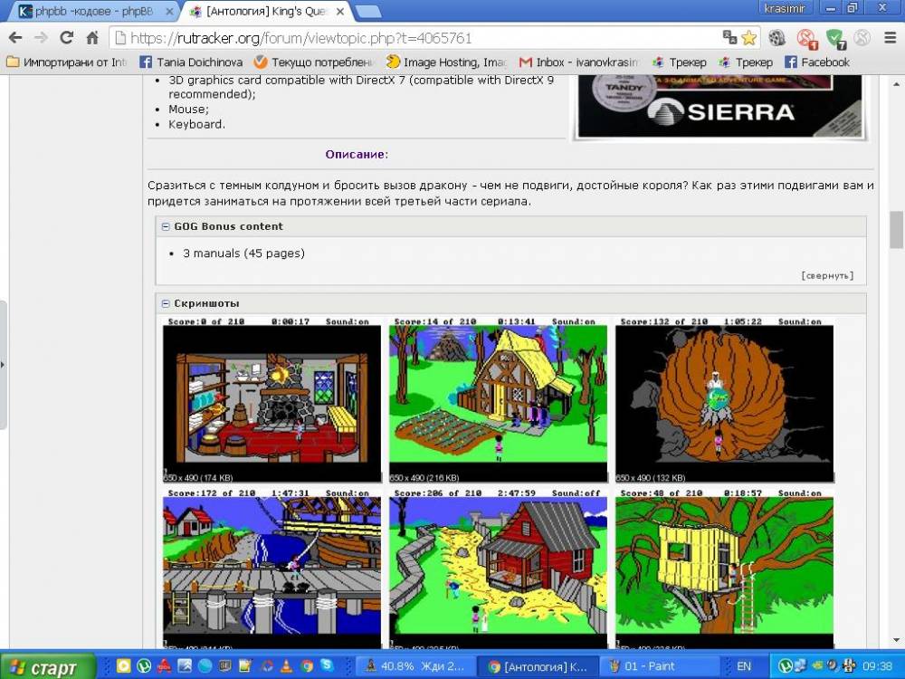The height and width of the screenshot is (679, 905).
Task: Open the Chrome hamburger menu
Action: point(890,38)
